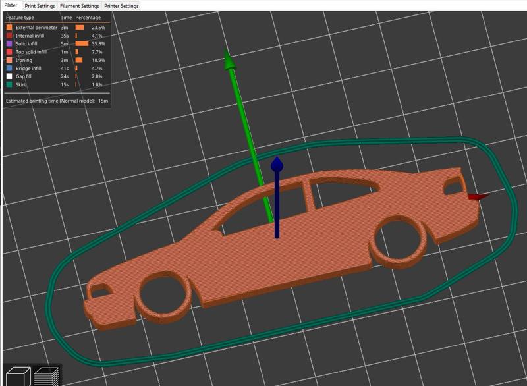Click the Top solid infill color swatch
Viewport: 527px width, 386px height.
(x=9, y=51)
